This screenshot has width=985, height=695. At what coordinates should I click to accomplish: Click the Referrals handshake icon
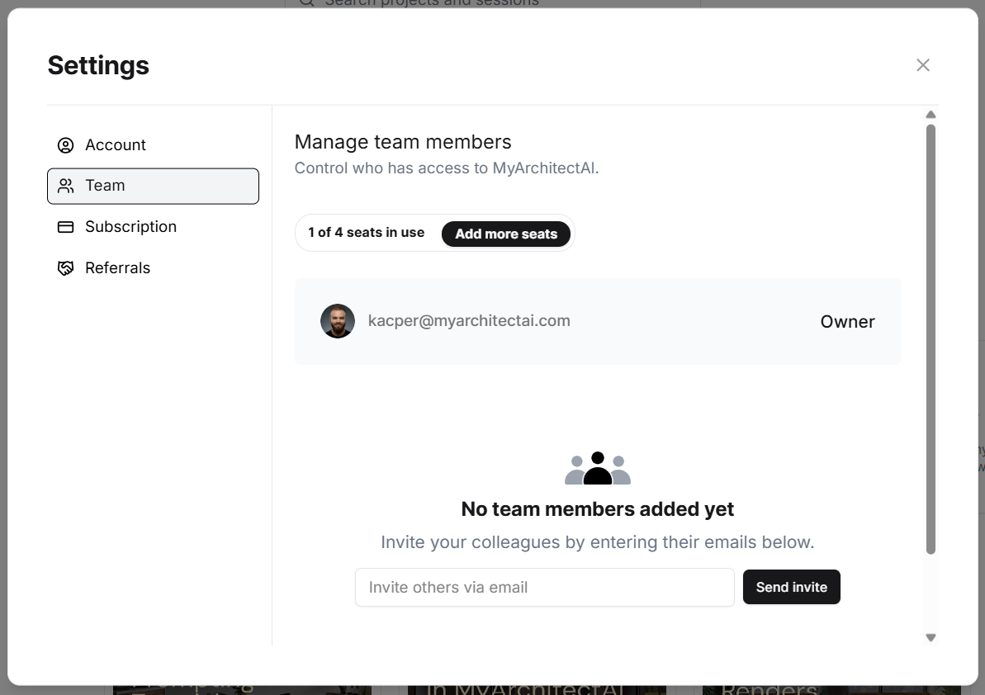(65, 268)
